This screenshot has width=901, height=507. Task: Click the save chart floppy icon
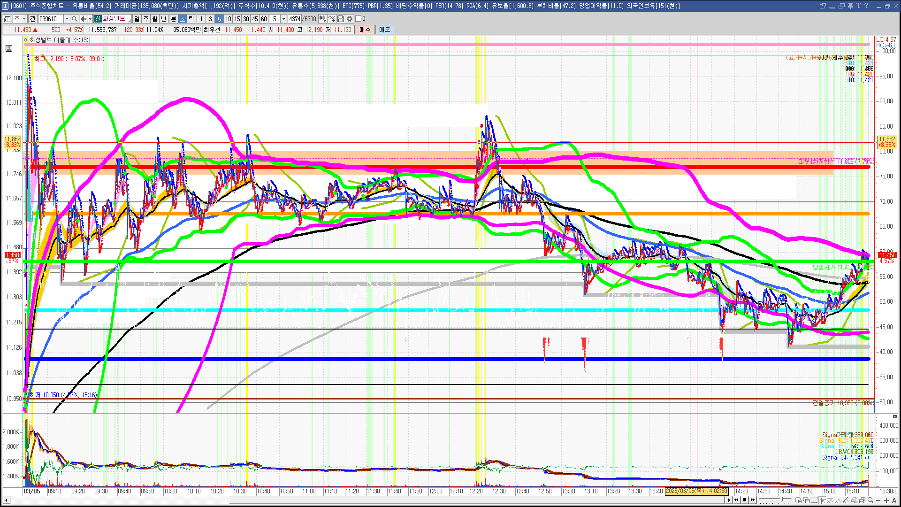tap(341, 19)
